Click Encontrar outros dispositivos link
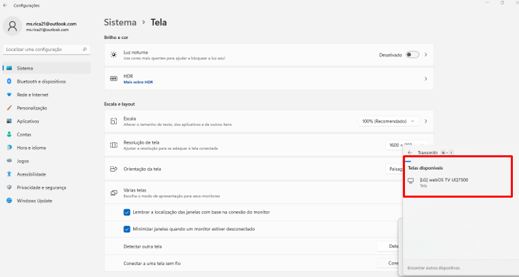The width and height of the screenshot is (519, 277). tap(433, 267)
